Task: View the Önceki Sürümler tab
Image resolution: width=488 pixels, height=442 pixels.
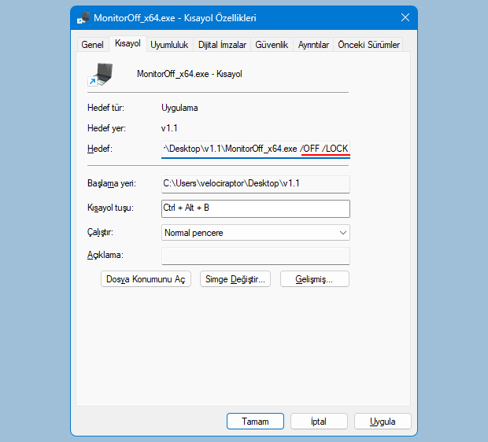Action: click(x=369, y=45)
